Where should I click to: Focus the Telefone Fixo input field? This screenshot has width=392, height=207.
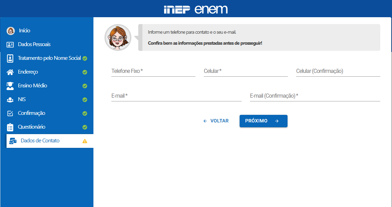[x=153, y=72]
